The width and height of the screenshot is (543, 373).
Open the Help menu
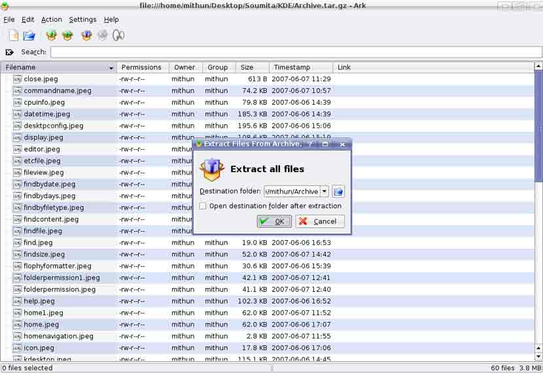point(111,20)
